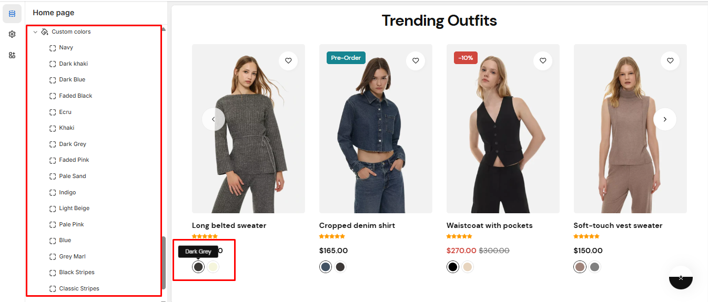Open the app embeds icon
Image resolution: width=708 pixels, height=302 pixels.
point(12,55)
